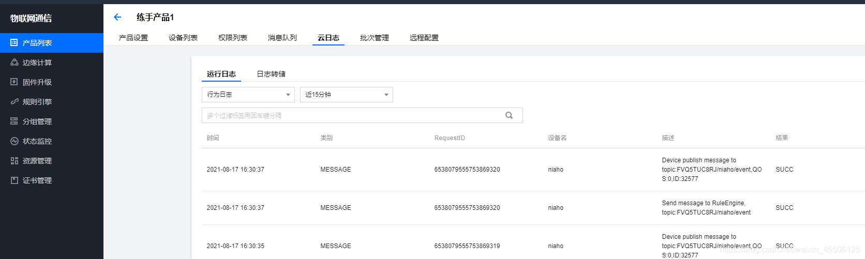Image resolution: width=865 pixels, height=259 pixels.
Task: Open the 行为日志 log type dropdown
Action: pyautogui.click(x=248, y=95)
